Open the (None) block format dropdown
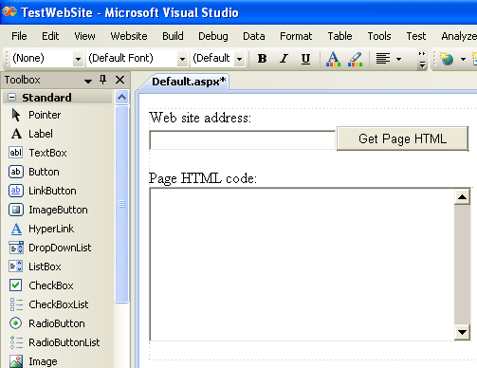This screenshot has height=368, width=477. [78, 59]
